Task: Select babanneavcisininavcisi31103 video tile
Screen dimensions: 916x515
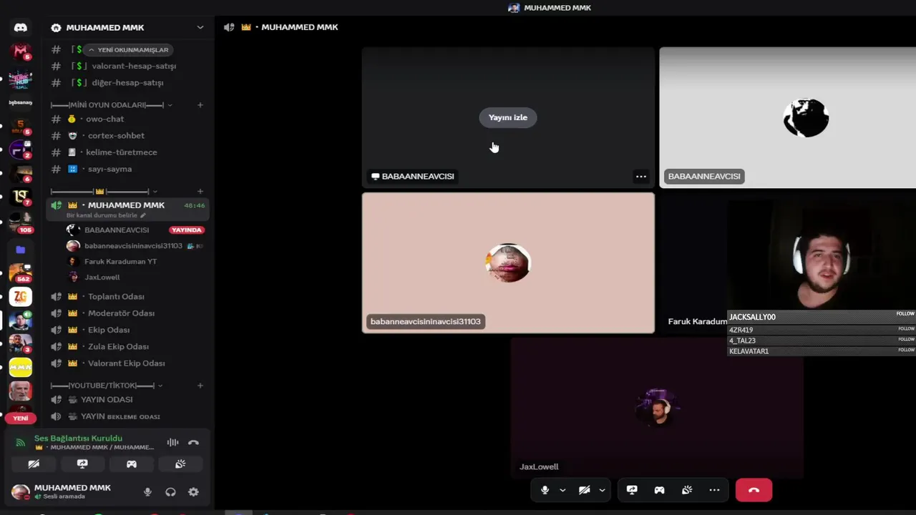Action: (508, 263)
